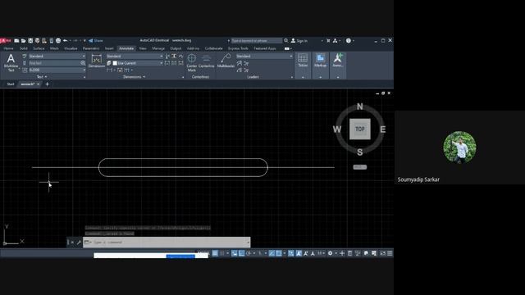Choose the Centerline tool
Screen dimensions: 525x295
[206, 61]
